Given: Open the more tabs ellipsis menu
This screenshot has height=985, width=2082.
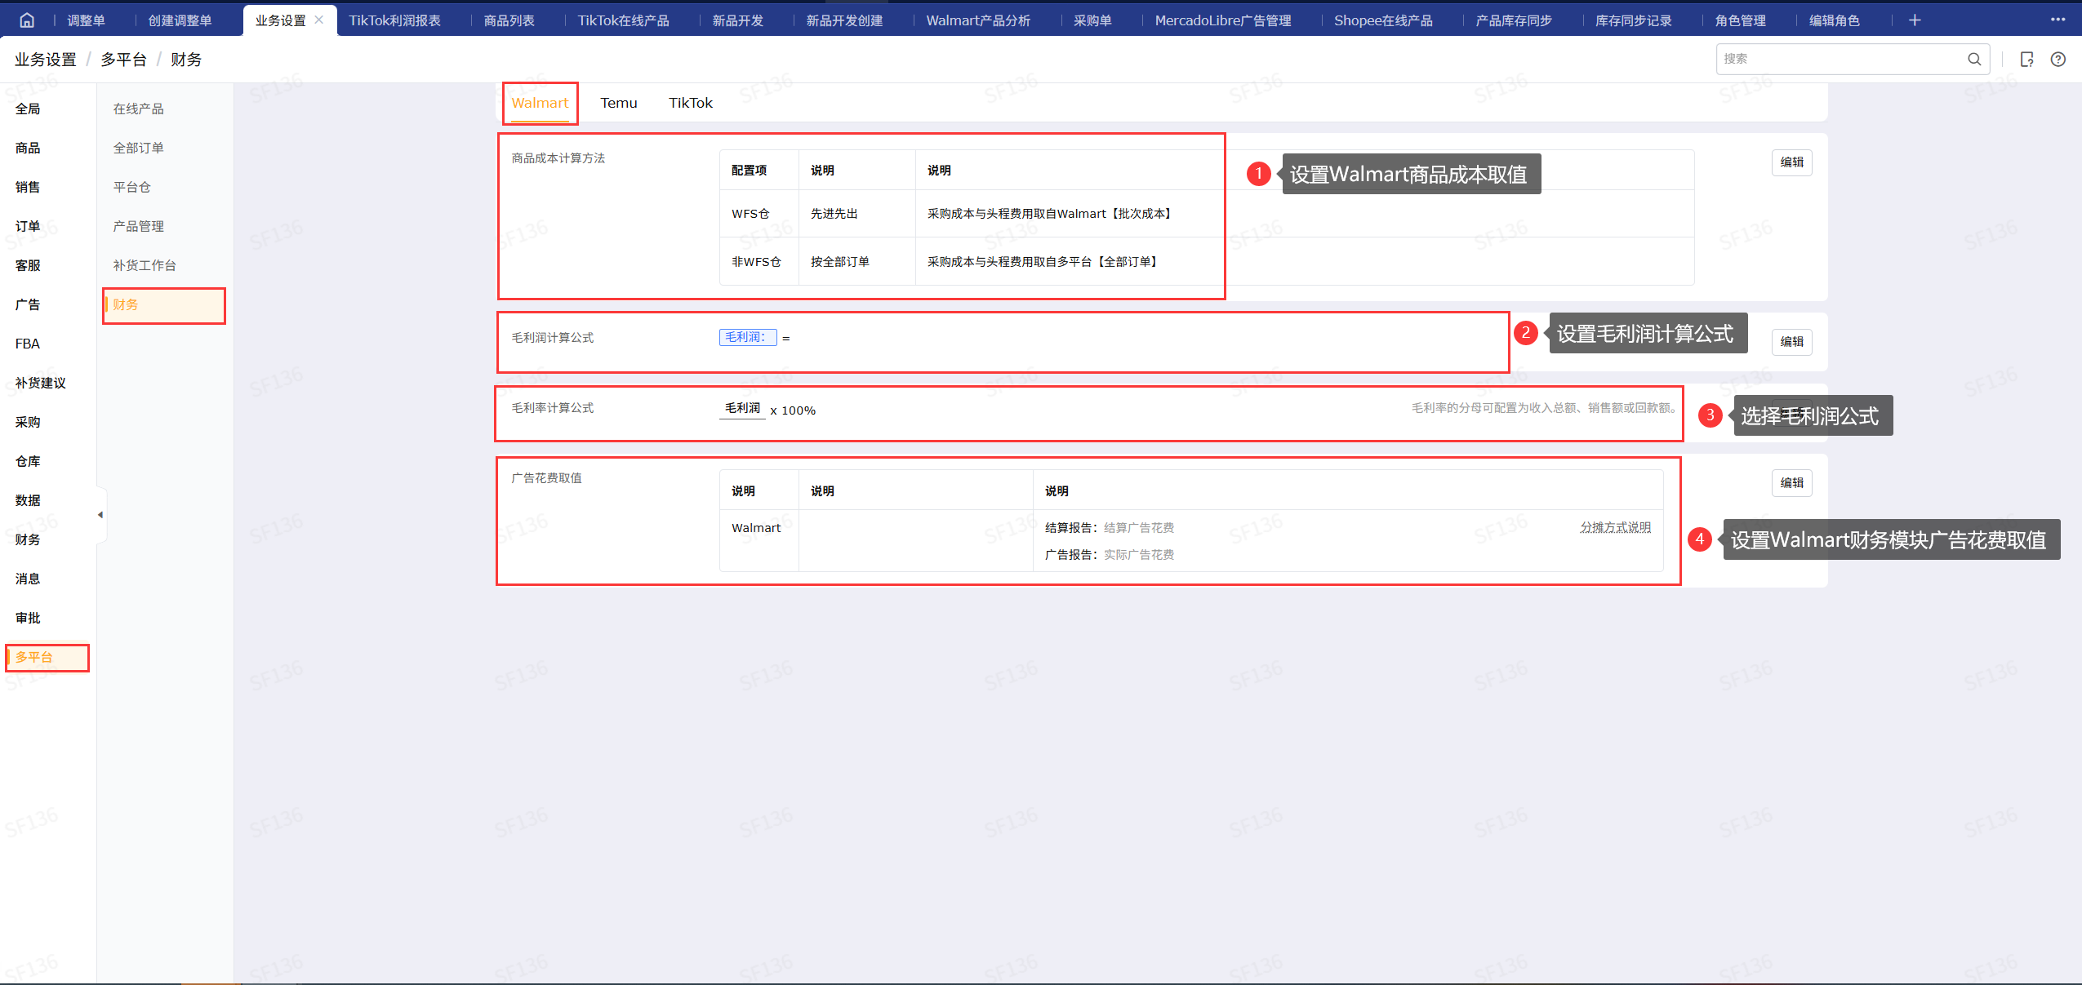Looking at the screenshot, I should point(2058,20).
